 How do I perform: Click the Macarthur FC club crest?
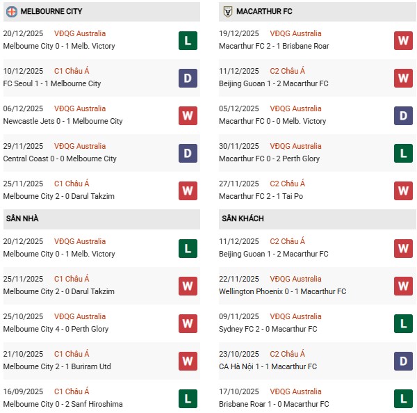pyautogui.click(x=227, y=12)
